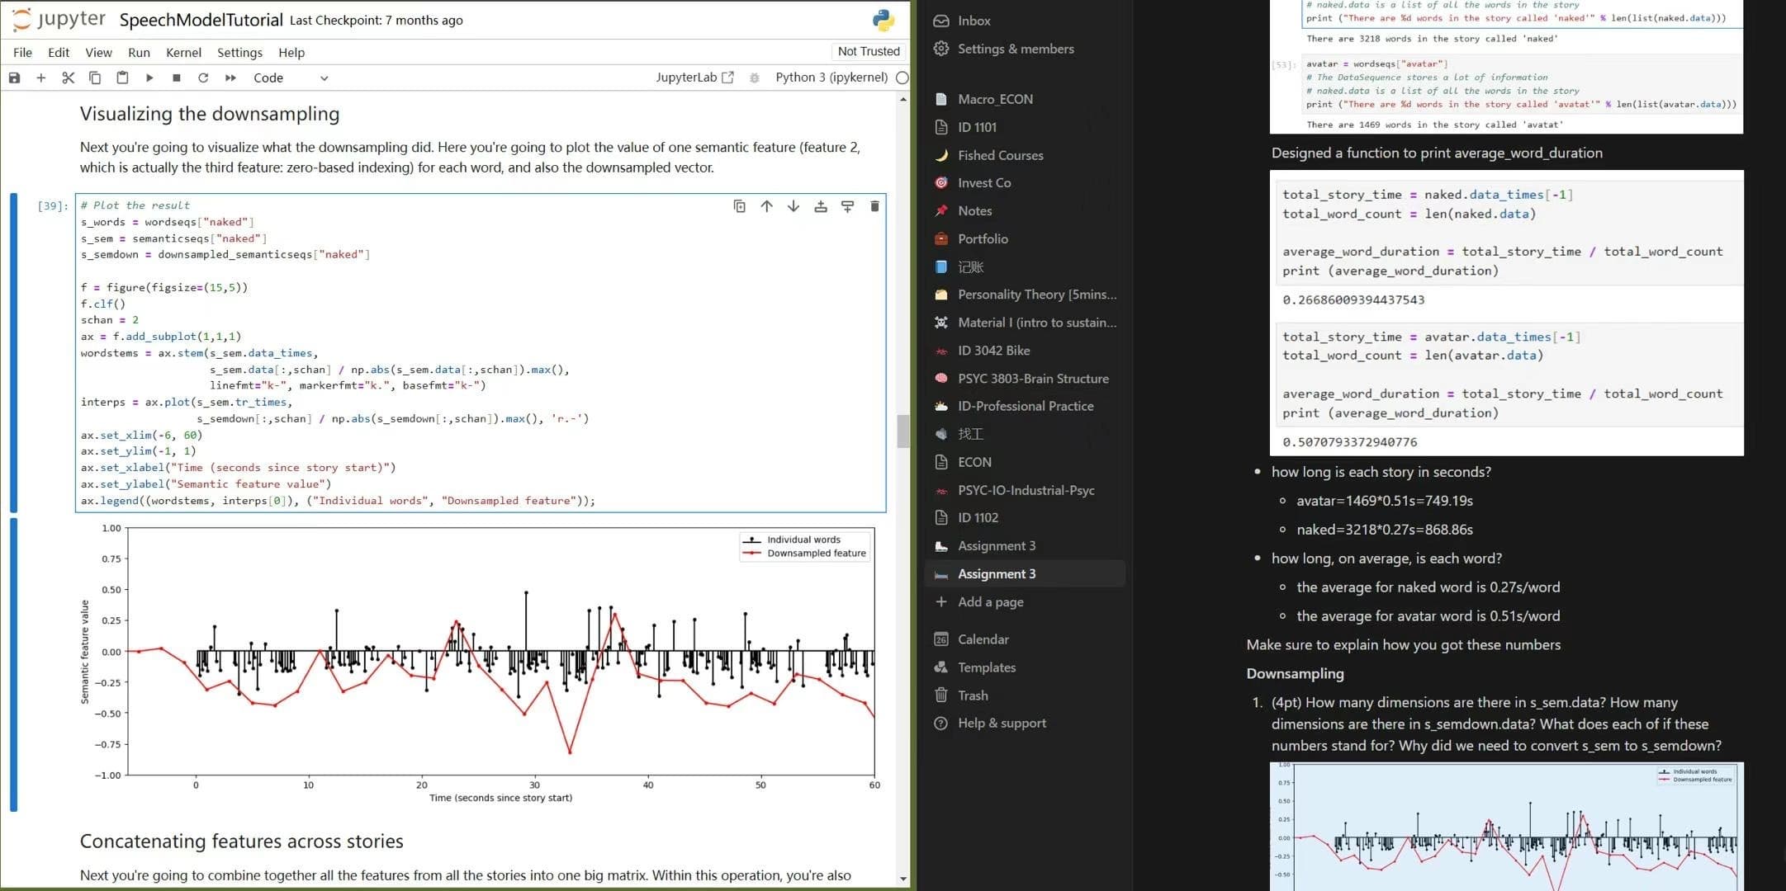The height and width of the screenshot is (891, 1786).
Task: Interrupt the kernel with the stop icon
Action: [x=176, y=78]
